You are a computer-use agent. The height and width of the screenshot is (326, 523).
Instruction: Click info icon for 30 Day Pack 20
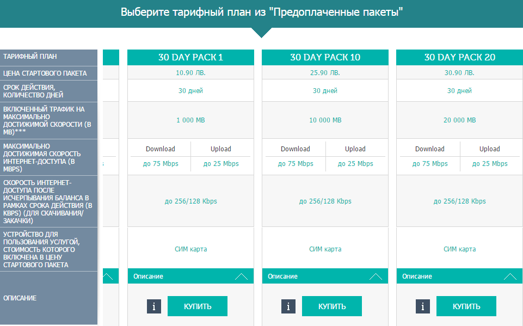tap(423, 306)
